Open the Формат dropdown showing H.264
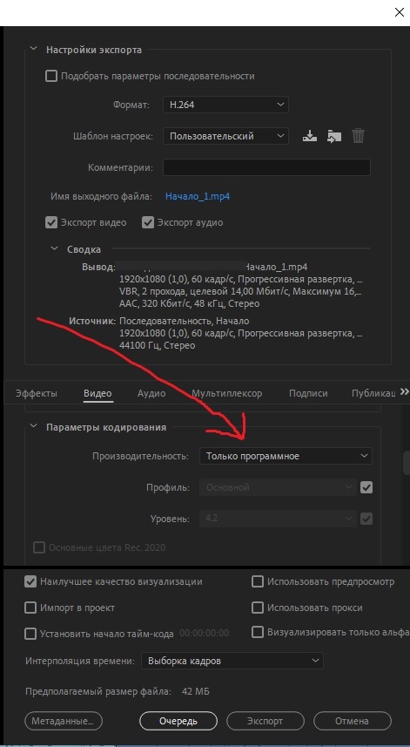 (x=225, y=105)
